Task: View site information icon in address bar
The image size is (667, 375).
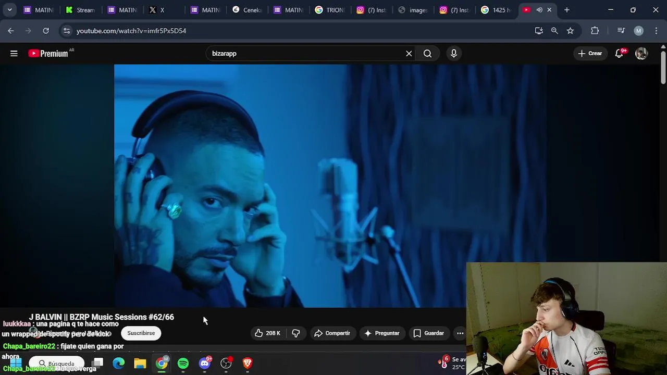Action: coord(67,31)
